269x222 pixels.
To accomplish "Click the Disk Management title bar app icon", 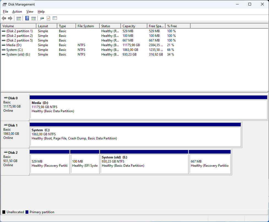I will click(x=4, y=4).
